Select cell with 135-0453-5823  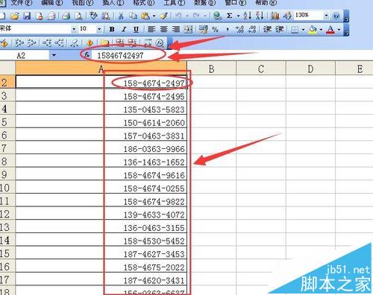tap(101, 108)
